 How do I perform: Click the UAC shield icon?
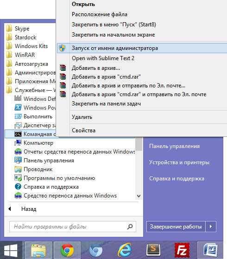click(62, 48)
